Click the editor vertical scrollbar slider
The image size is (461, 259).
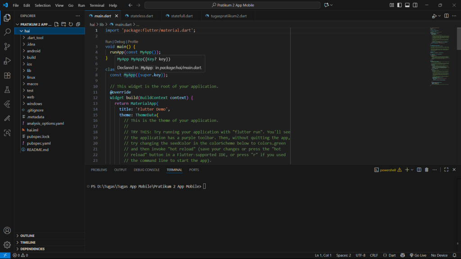(458, 38)
